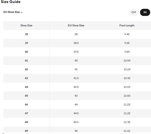Select shoe size 47 row label

26,113
